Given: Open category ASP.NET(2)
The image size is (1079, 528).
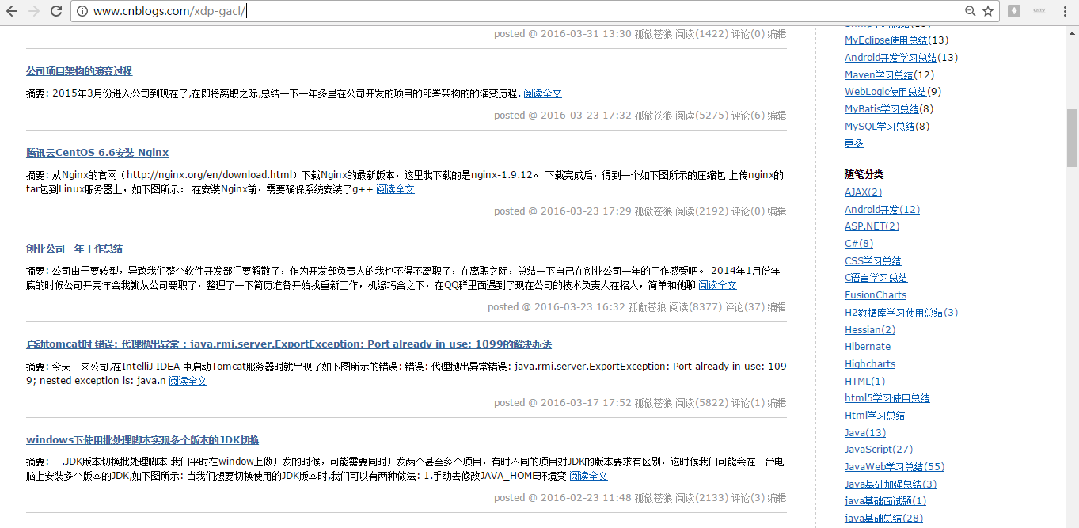Looking at the screenshot, I should [x=872, y=226].
